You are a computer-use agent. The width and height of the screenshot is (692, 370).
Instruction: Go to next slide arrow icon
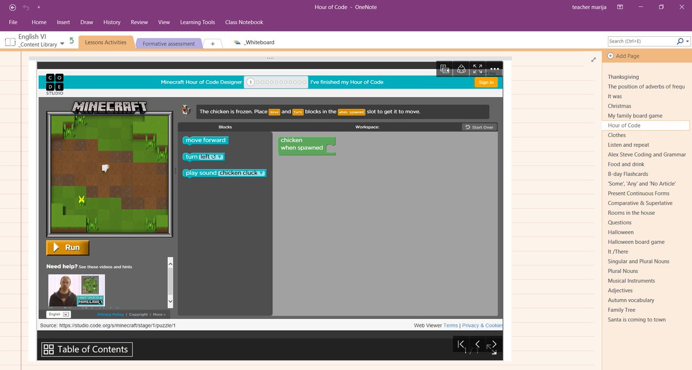coord(494,344)
